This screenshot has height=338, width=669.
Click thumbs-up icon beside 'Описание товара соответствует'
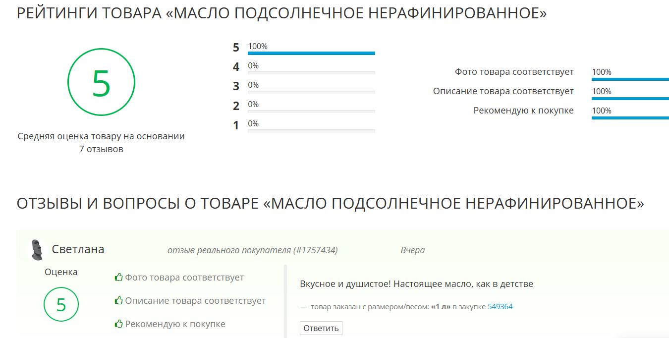pyautogui.click(x=118, y=301)
